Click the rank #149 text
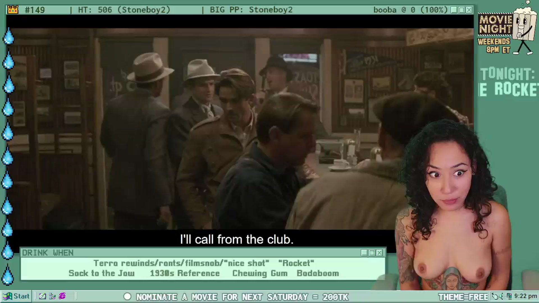The width and height of the screenshot is (539, 303). click(35, 10)
